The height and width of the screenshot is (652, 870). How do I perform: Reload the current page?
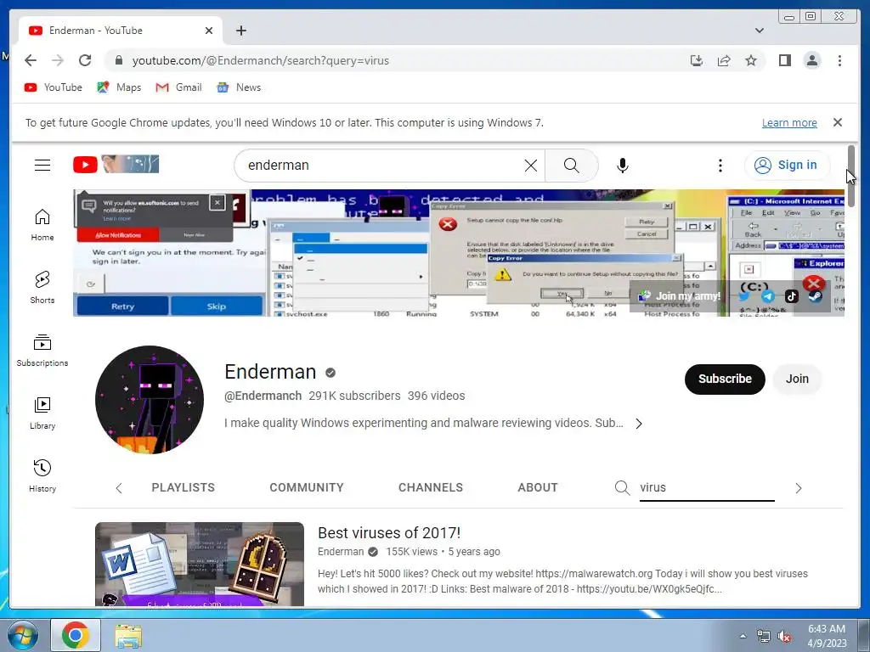click(85, 60)
